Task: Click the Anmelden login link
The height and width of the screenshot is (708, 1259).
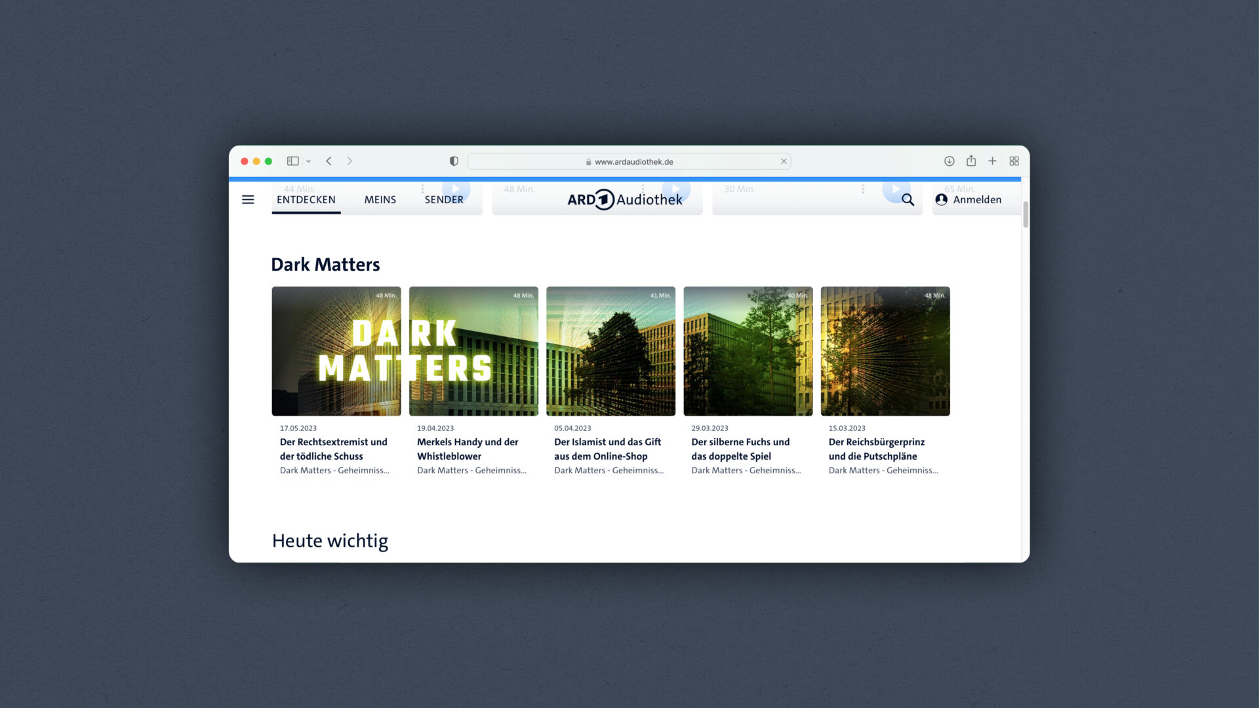Action: coord(977,199)
